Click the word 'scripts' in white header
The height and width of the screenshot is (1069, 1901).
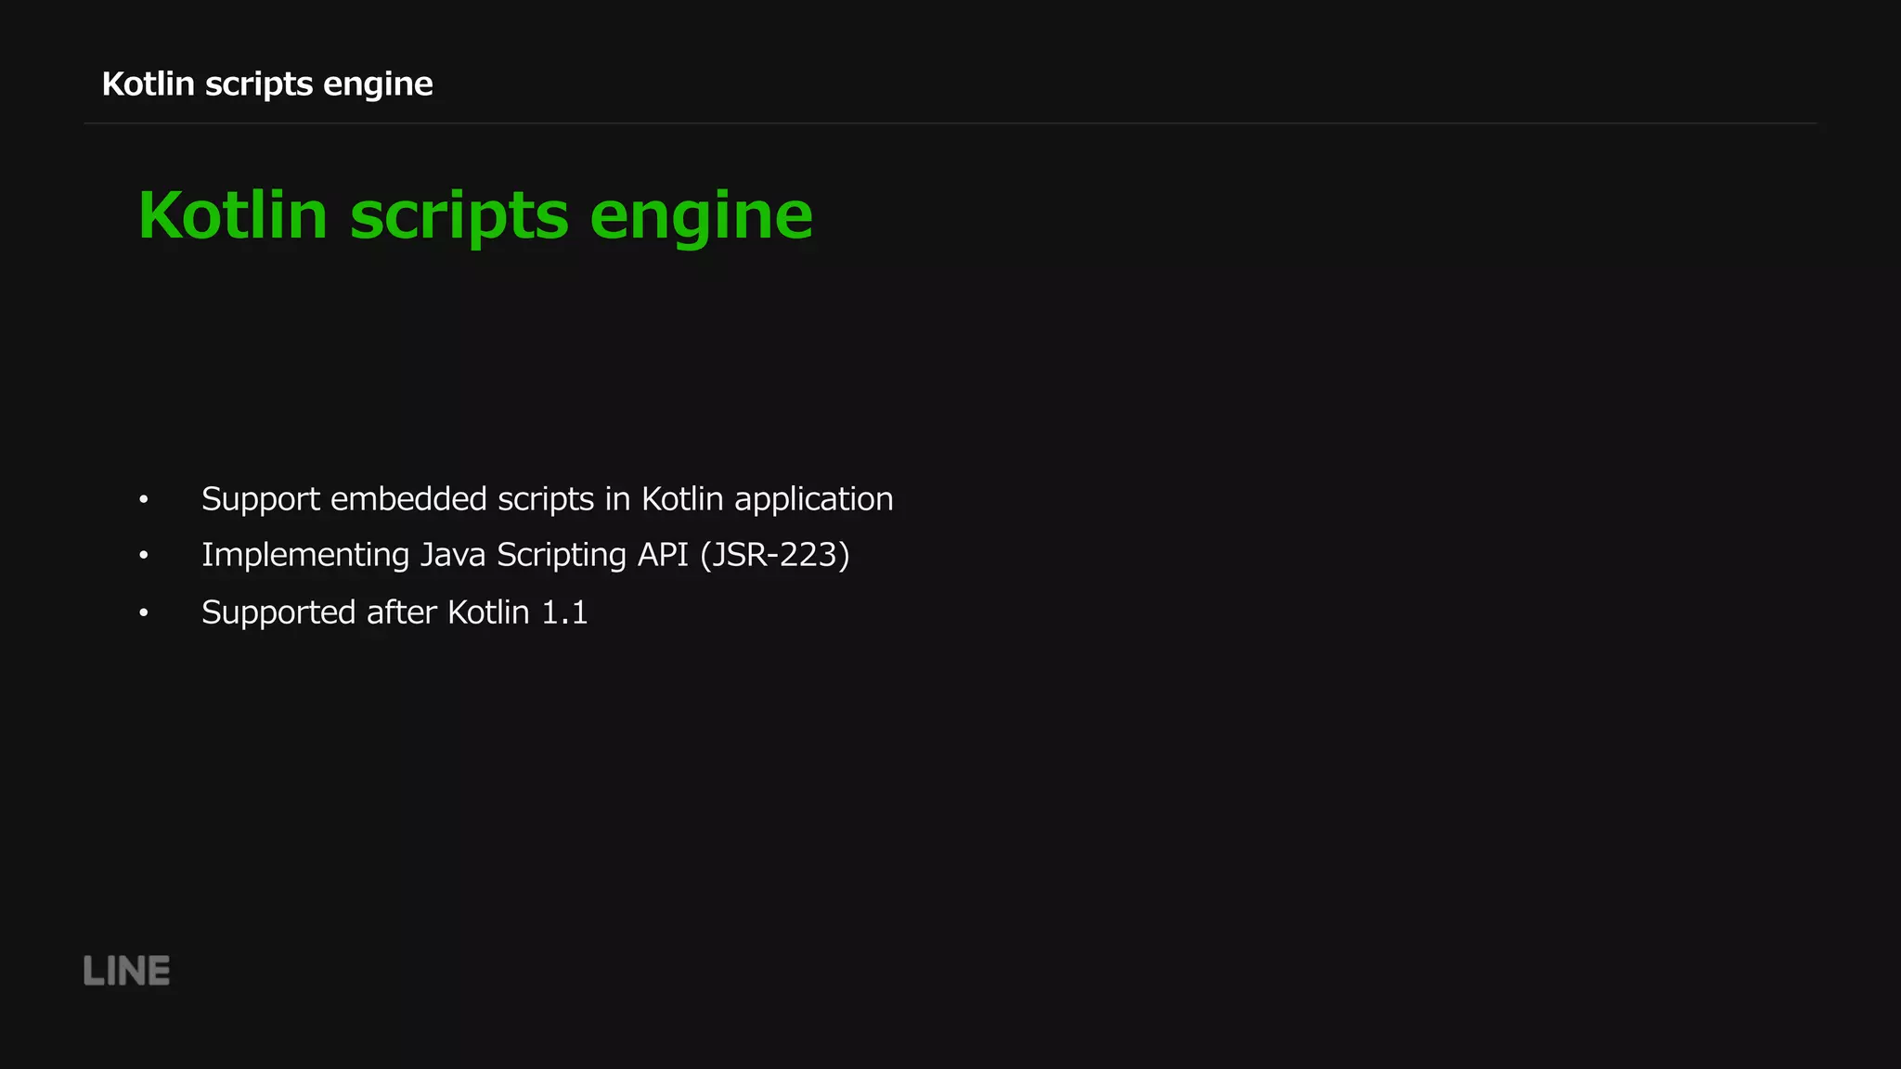[x=258, y=84]
